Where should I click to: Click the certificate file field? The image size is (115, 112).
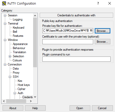[68, 42]
